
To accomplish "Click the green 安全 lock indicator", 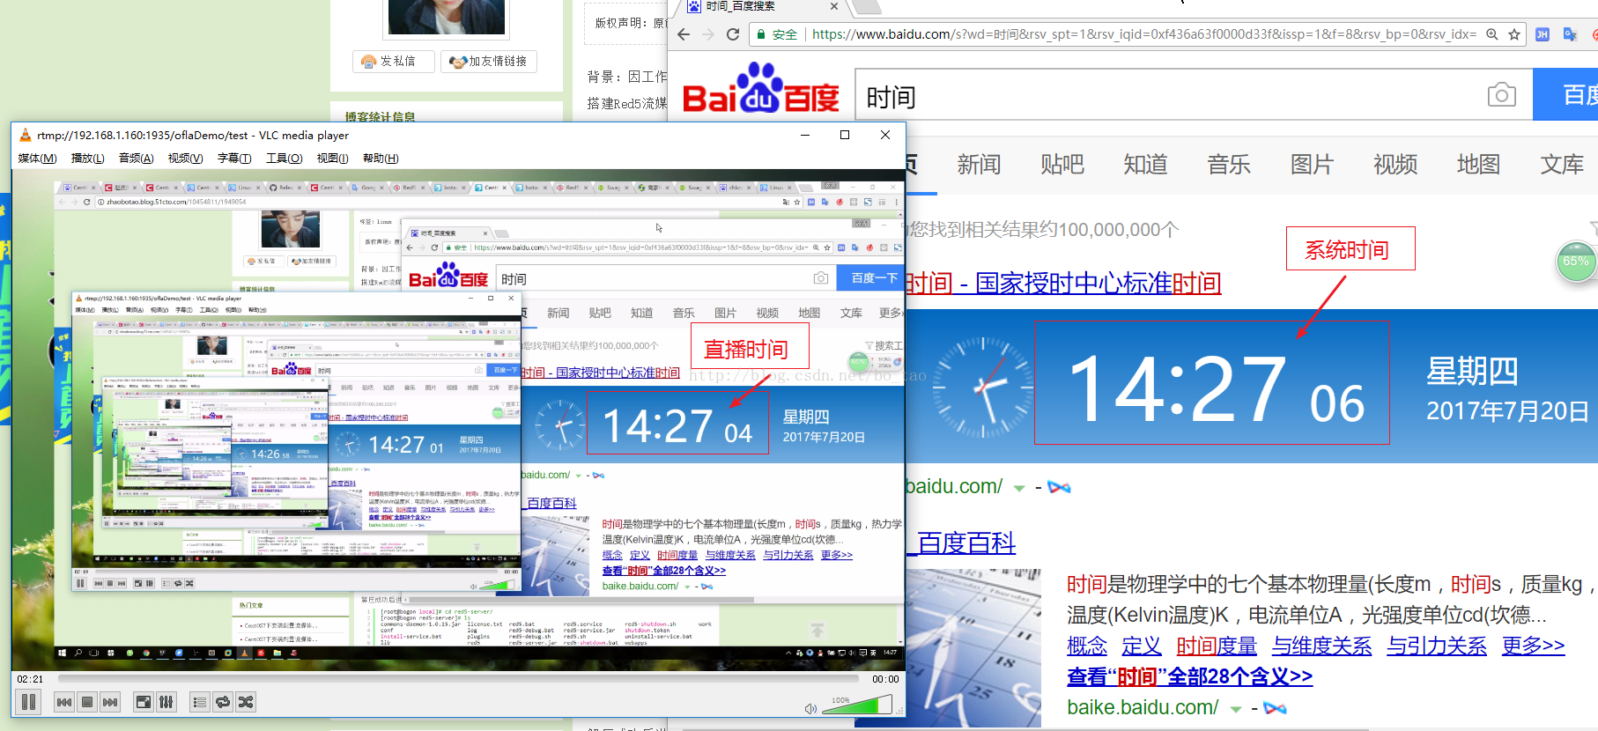I will pyautogui.click(x=776, y=34).
